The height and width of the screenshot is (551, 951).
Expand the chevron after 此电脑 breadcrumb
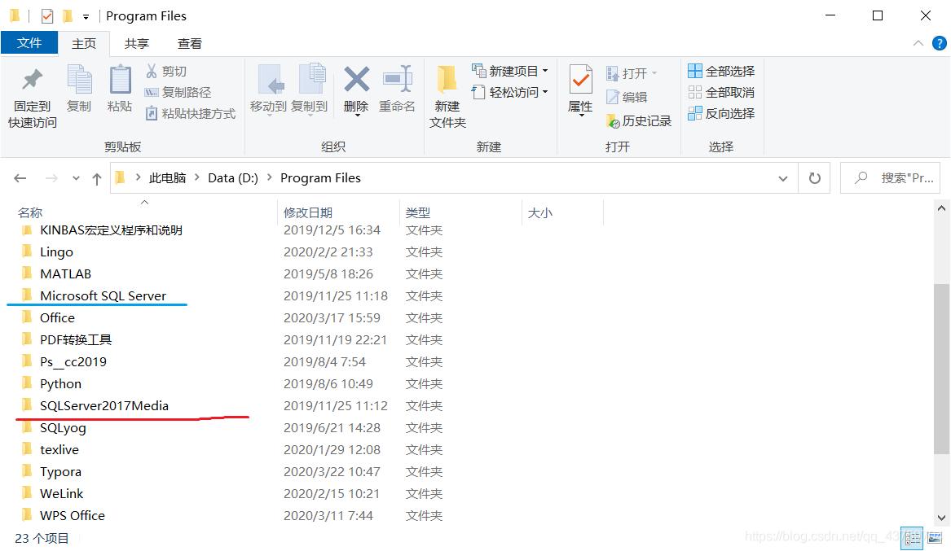click(197, 178)
